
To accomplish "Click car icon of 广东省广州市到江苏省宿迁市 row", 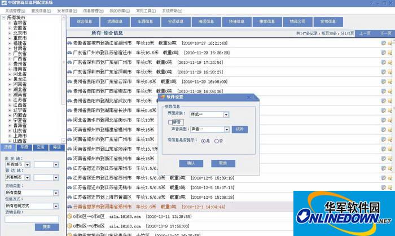I will pos(69,53).
